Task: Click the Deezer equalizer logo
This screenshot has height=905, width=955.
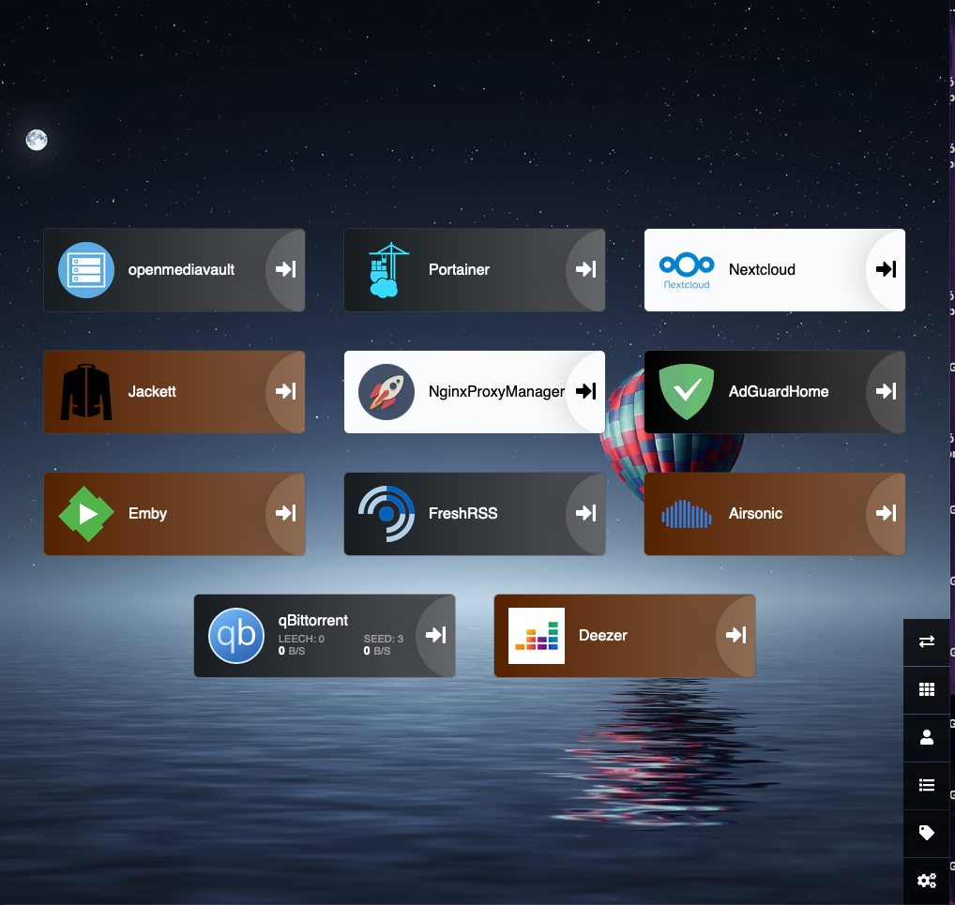Action: pyautogui.click(x=537, y=636)
